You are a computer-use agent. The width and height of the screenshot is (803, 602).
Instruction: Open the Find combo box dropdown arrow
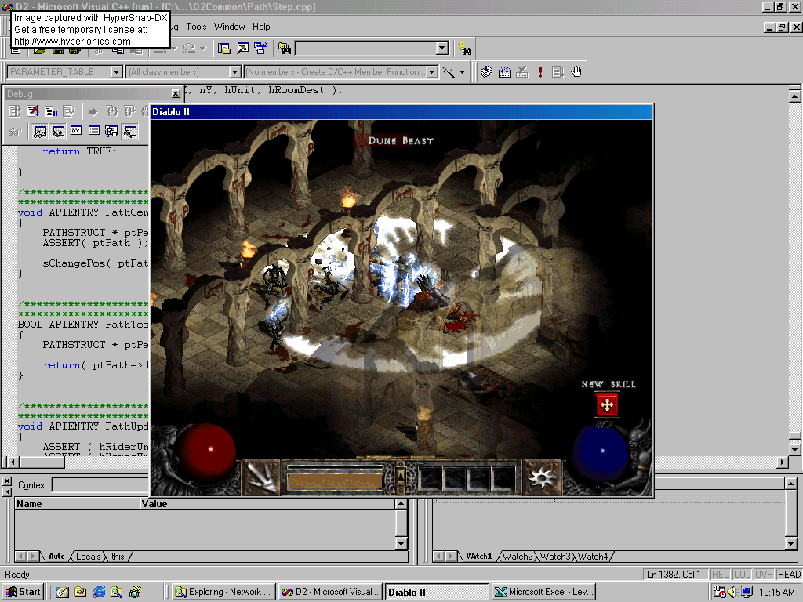pyautogui.click(x=442, y=49)
